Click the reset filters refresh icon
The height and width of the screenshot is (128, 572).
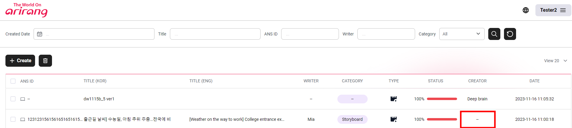click(510, 34)
